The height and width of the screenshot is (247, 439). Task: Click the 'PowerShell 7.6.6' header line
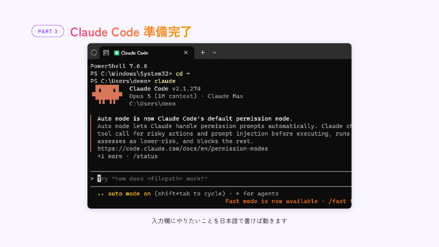pyautogui.click(x=119, y=66)
